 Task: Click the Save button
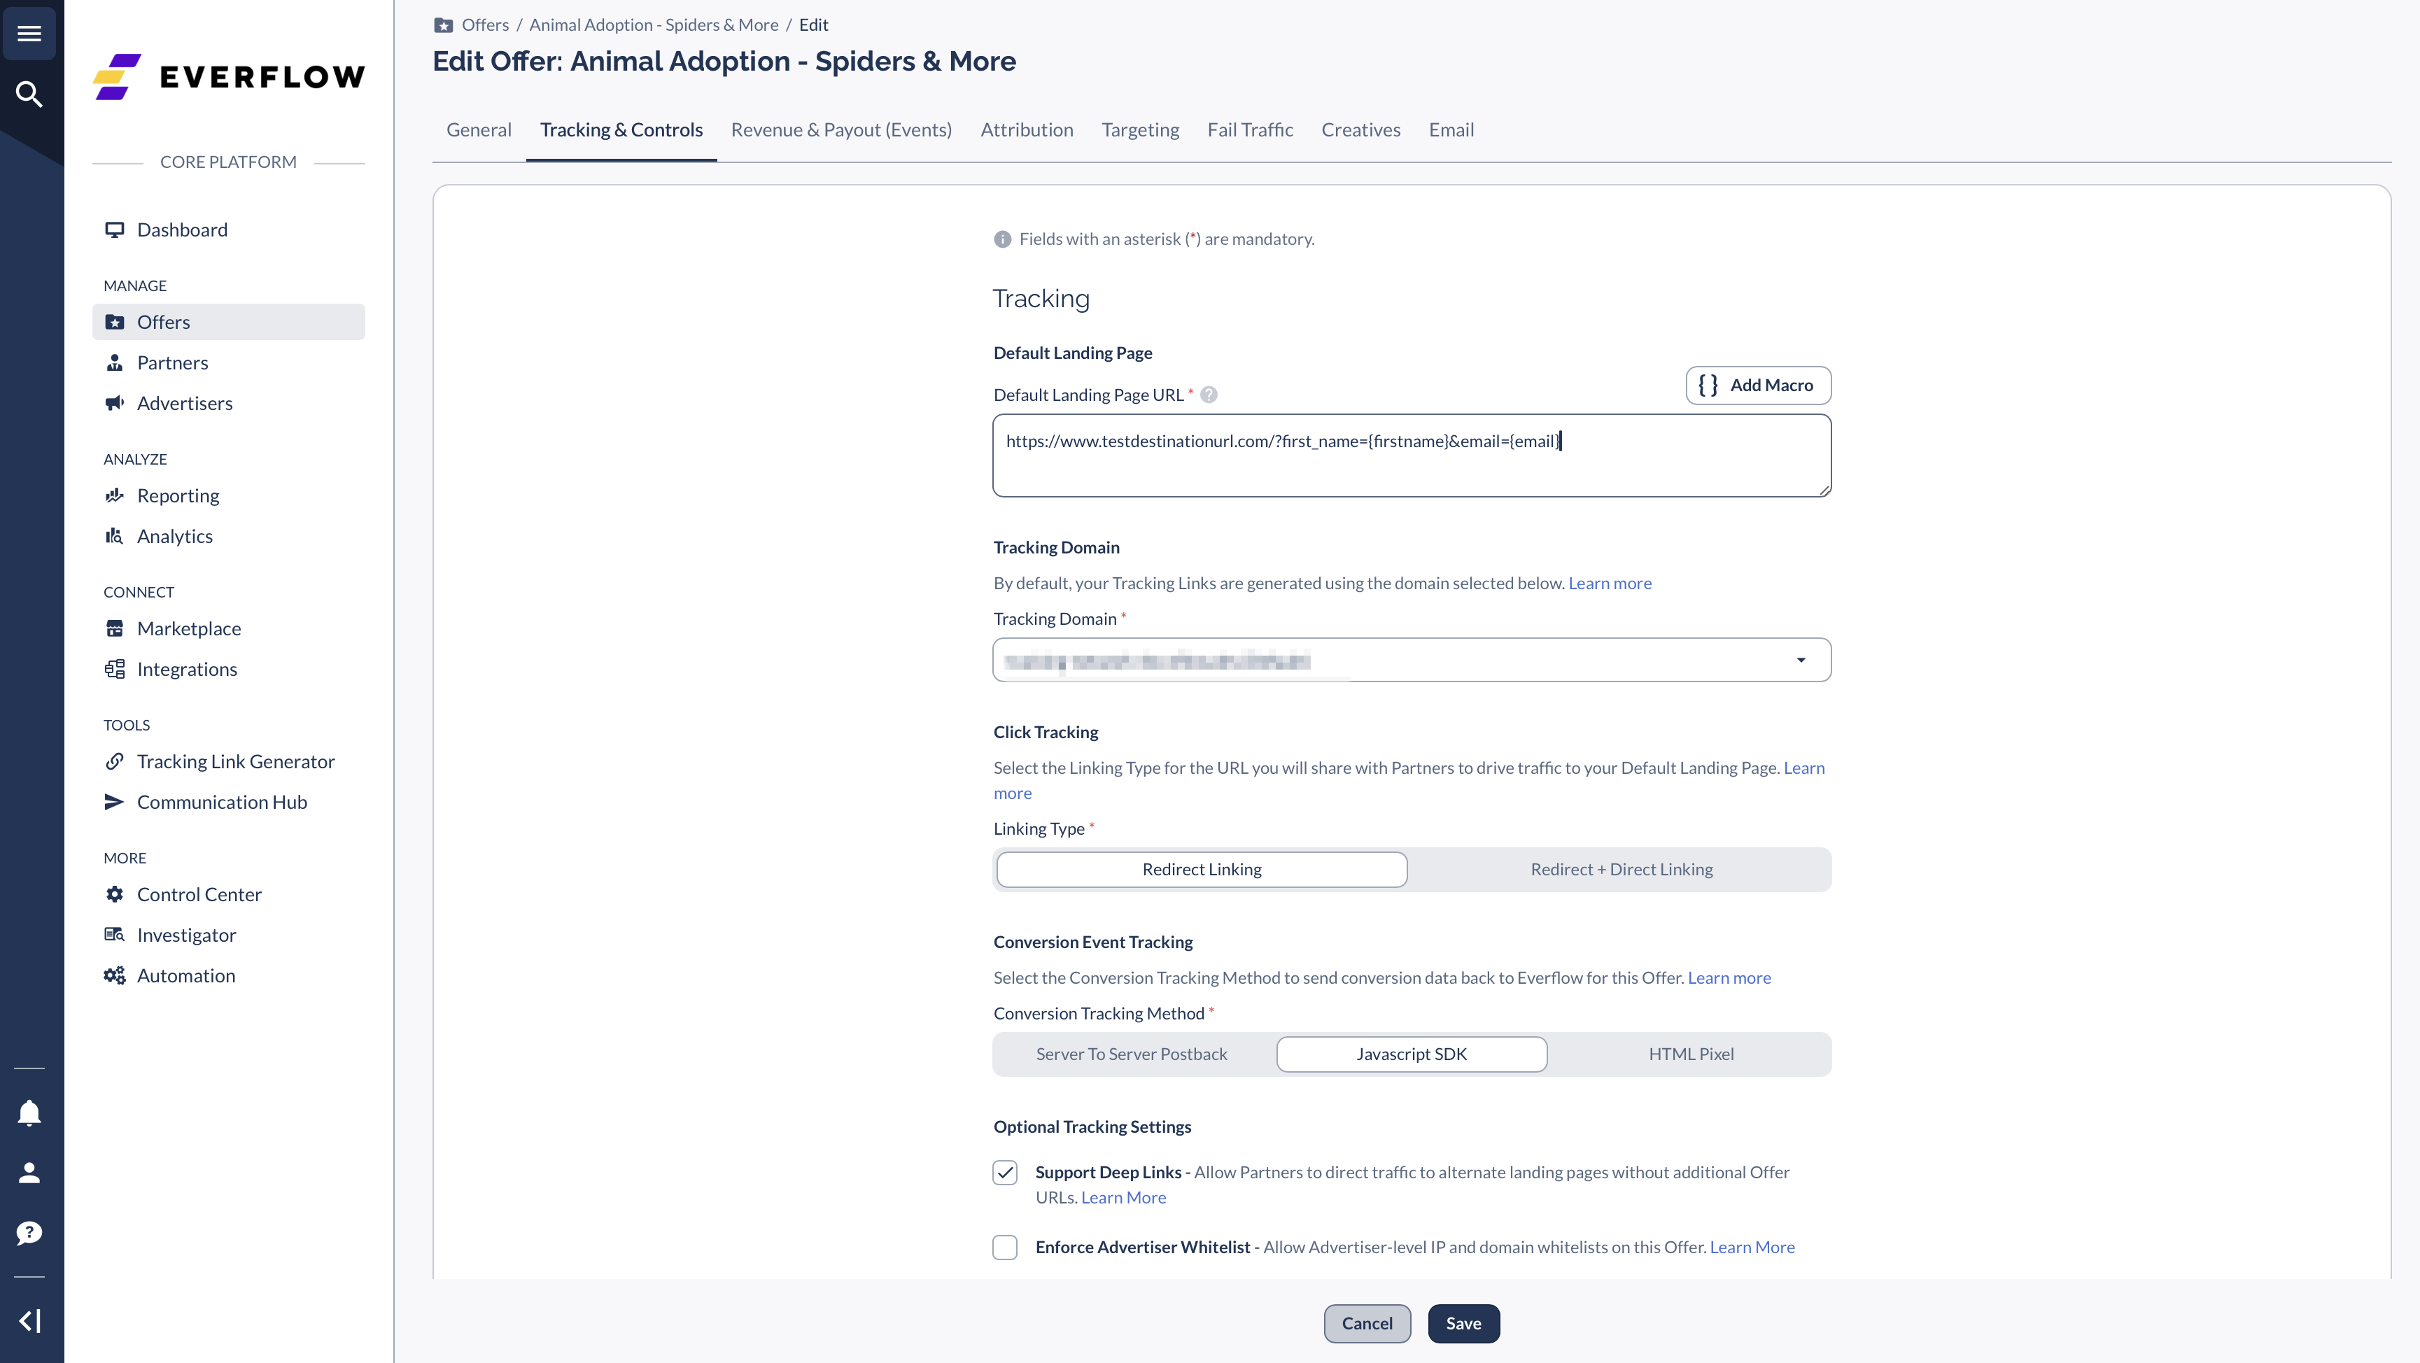(1463, 1322)
